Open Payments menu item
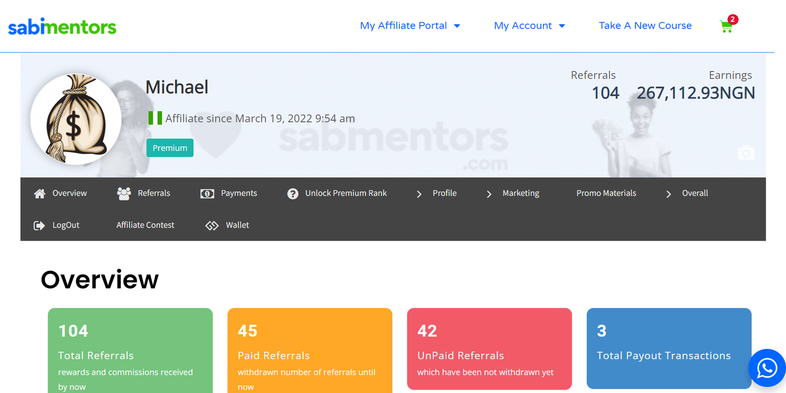The image size is (786, 393). (239, 193)
